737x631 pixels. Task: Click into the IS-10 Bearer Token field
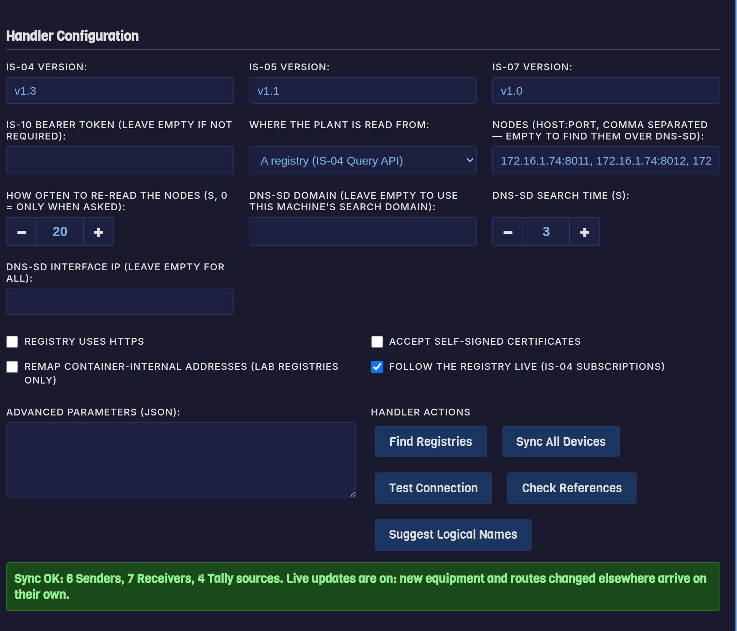(120, 160)
